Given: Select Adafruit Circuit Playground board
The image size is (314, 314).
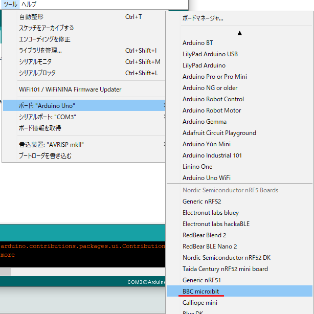Looking at the screenshot, I should pyautogui.click(x=239, y=133).
